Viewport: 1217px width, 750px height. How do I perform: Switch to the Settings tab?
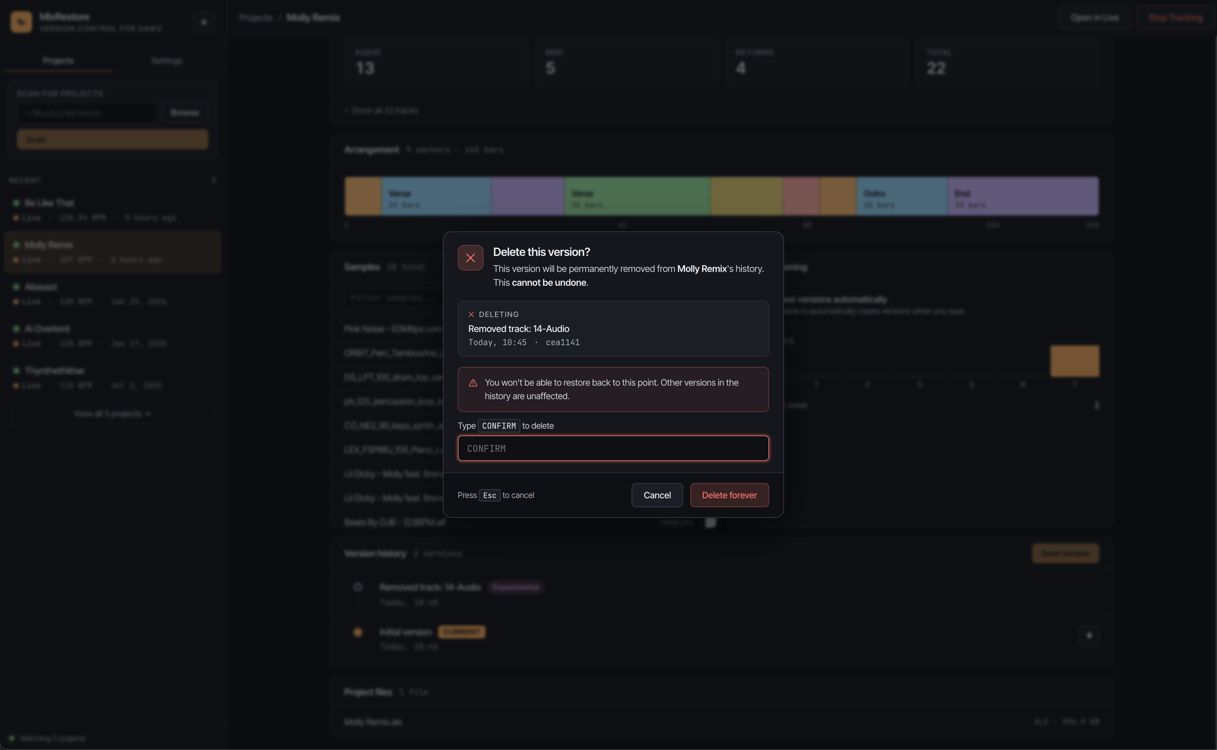(167, 60)
